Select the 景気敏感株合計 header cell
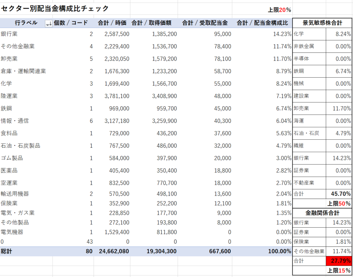Image resolution: width=353 pixels, height=277 pixels. point(322,23)
